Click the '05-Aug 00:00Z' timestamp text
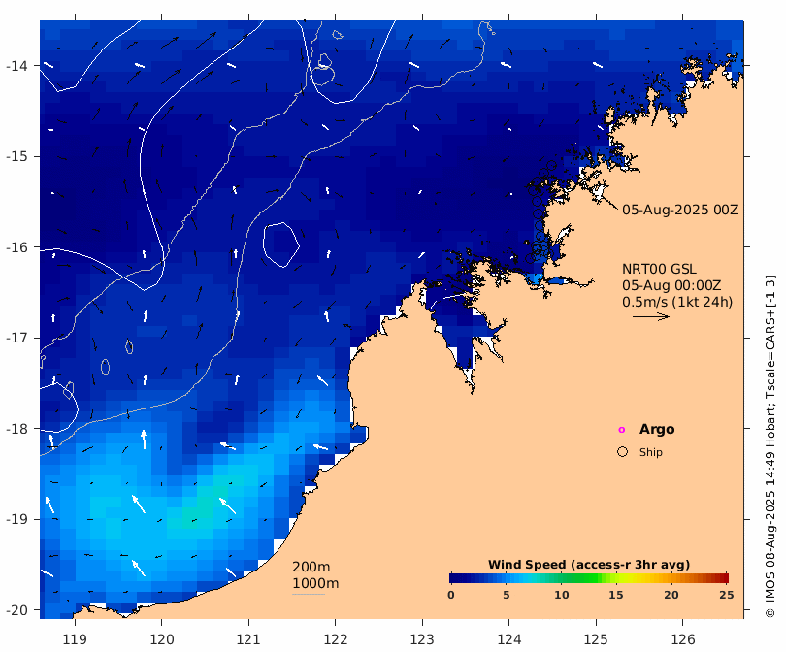The width and height of the screenshot is (786, 652). click(671, 285)
